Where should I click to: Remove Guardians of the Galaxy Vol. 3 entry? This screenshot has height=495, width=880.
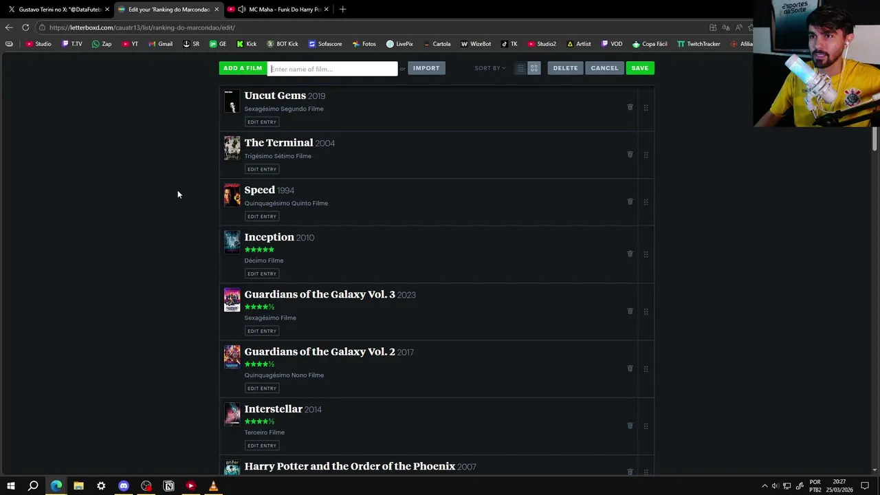[630, 311]
